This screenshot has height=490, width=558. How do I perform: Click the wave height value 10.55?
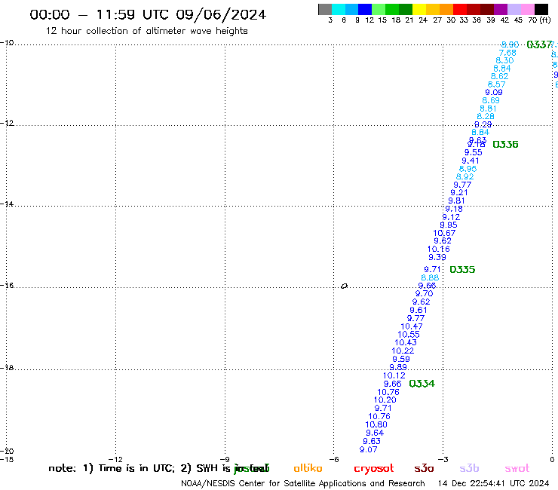click(x=409, y=335)
